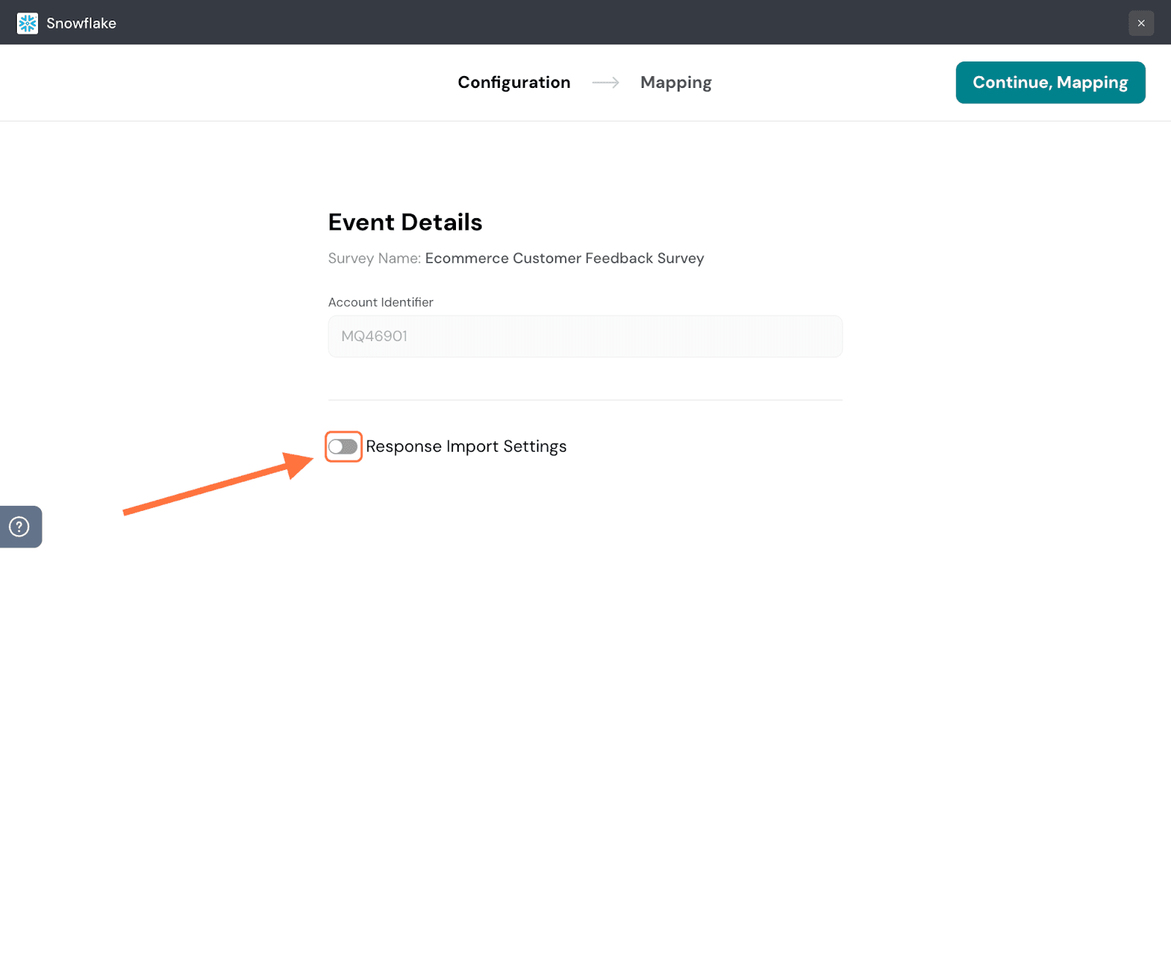
Task: Enable the Response Import Settings toggle
Action: [x=343, y=447]
